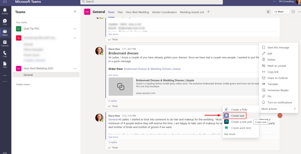
Task: Expand See more in the topmost post
Action: (113, 34)
